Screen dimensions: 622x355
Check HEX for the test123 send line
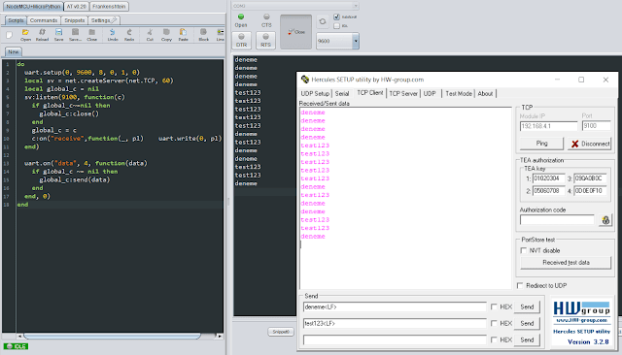point(494,323)
